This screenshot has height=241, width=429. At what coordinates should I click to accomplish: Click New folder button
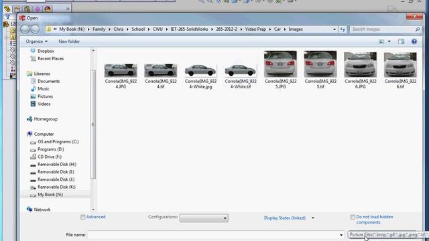pos(69,42)
